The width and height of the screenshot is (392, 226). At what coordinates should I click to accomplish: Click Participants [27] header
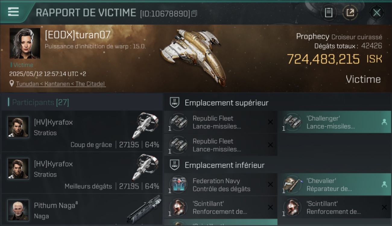(39, 102)
